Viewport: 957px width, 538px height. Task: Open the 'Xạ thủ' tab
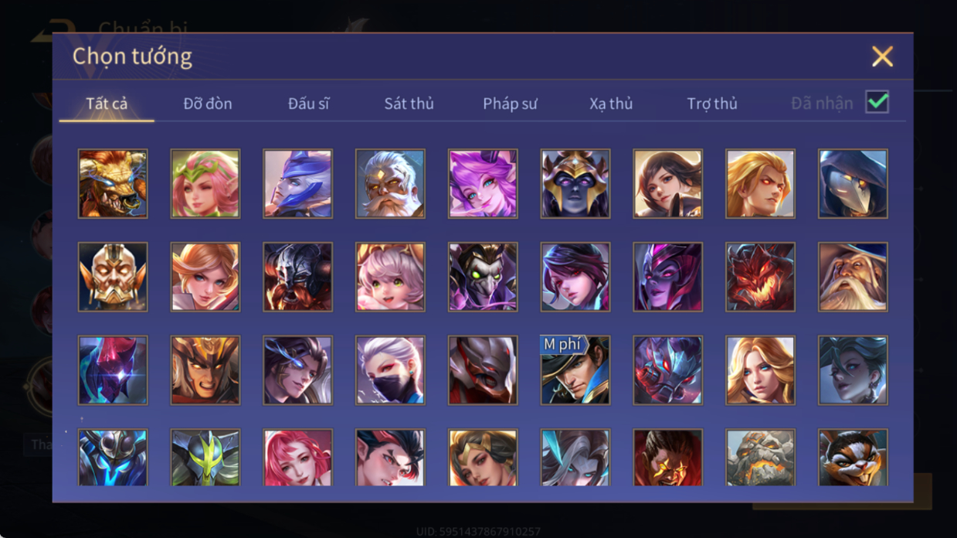[x=611, y=104]
